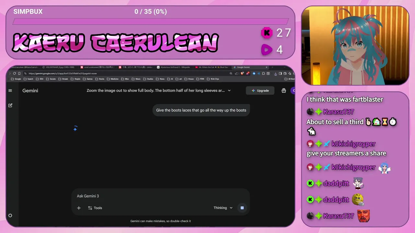
Task: Click the sound-wave extension icon
Action: pos(259,73)
